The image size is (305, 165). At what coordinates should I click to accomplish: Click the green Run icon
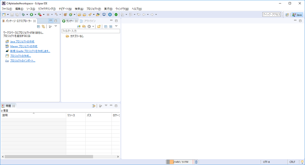32,14
